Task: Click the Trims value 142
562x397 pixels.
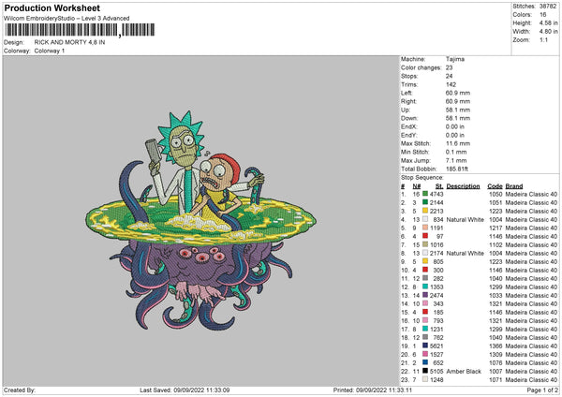Action: (451, 84)
